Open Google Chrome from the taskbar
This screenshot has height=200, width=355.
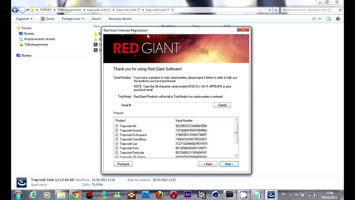tap(75, 195)
